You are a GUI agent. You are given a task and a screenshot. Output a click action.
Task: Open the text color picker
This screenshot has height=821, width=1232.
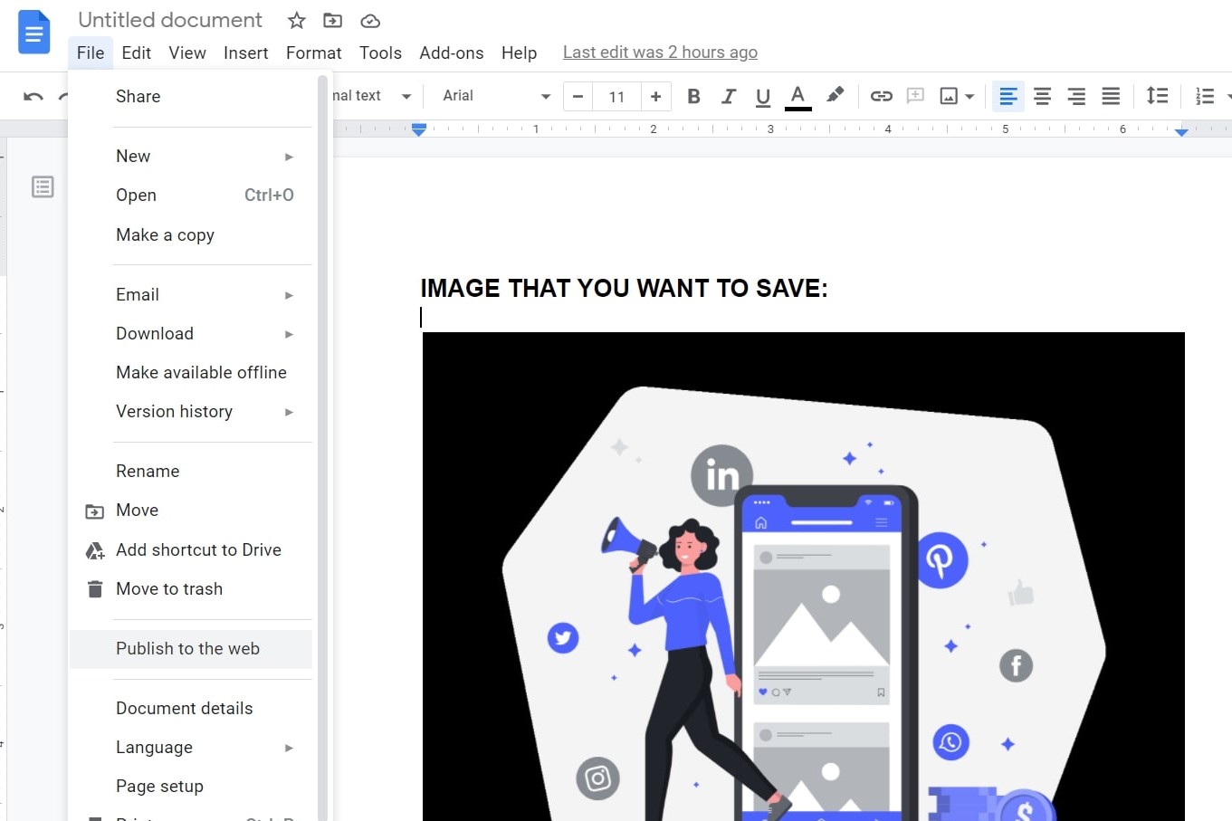point(797,96)
